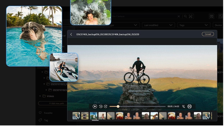Click the tag icon in the sidebar
Image resolution: width=224 pixels, height=126 pixels.
[41, 120]
